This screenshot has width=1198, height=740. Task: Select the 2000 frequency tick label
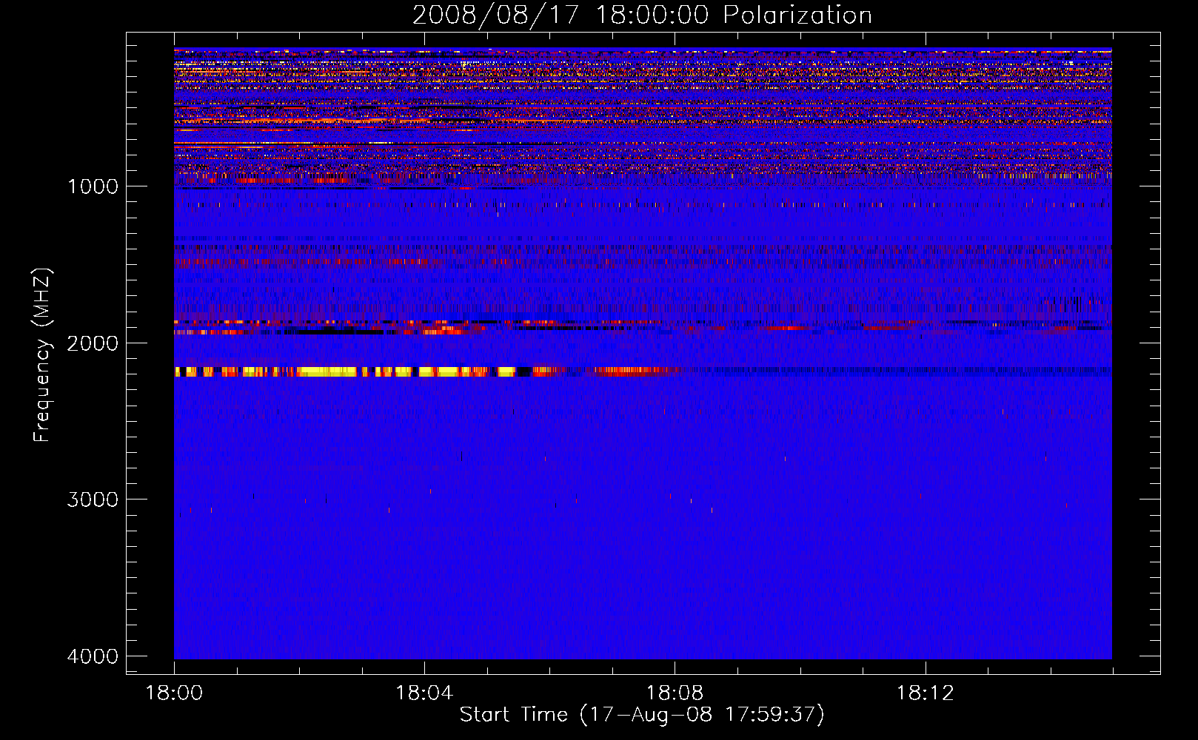click(93, 343)
